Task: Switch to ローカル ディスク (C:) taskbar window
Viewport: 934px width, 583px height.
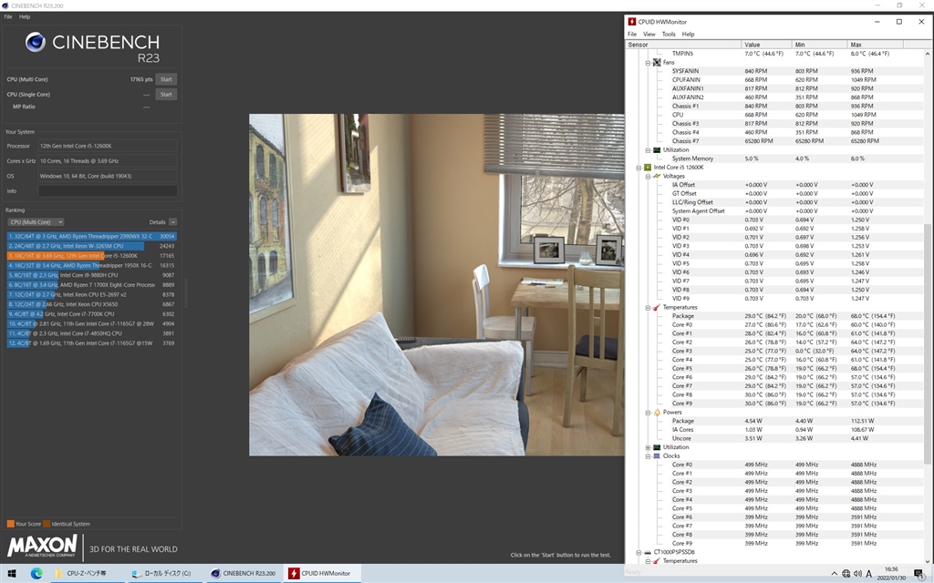Action: pyautogui.click(x=164, y=574)
